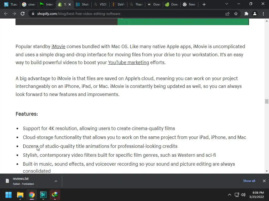Viewport: 269px width, 201px height.
Task: Switch to the TLau tab
Action: (x=11, y=4)
